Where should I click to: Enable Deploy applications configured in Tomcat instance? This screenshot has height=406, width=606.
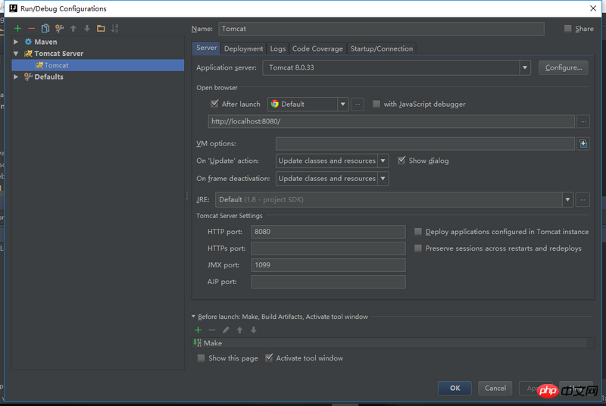(x=418, y=231)
